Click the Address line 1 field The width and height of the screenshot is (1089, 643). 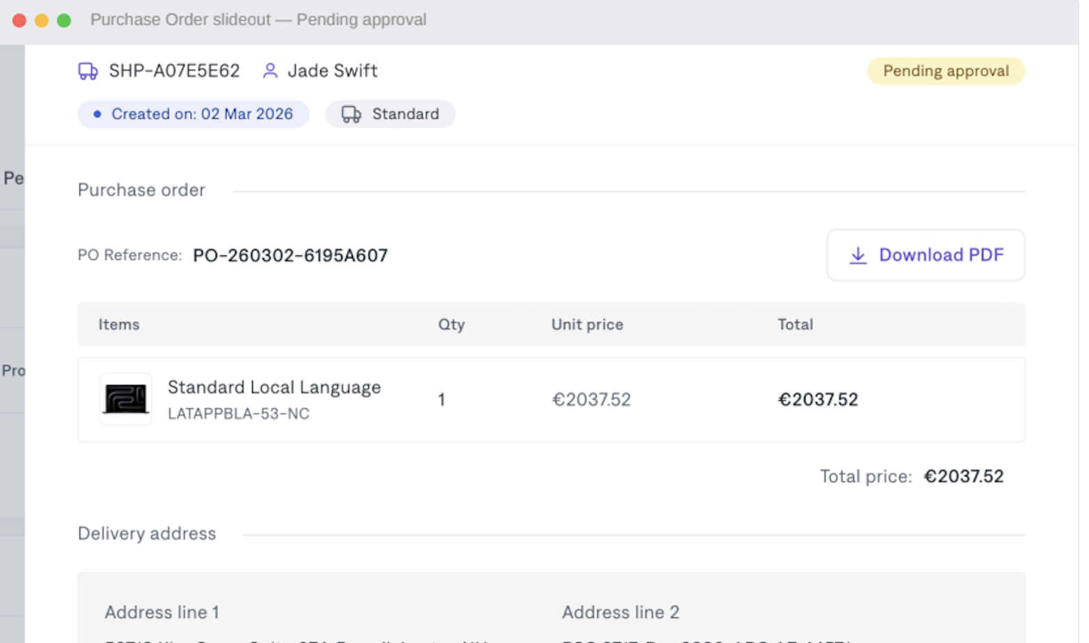[x=162, y=612]
